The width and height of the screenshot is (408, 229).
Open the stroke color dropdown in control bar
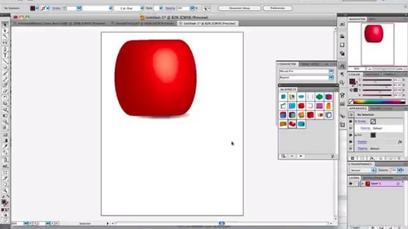48,8
